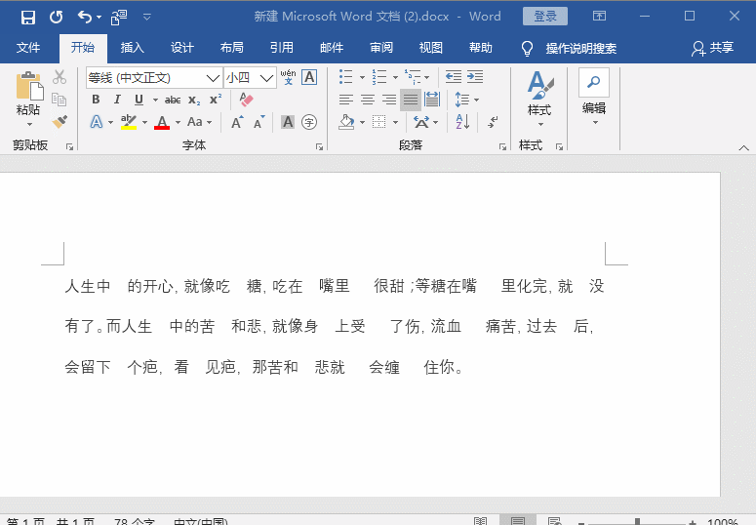This screenshot has width=756, height=525.
Task: Open the font name combo box
Action: coord(154,78)
